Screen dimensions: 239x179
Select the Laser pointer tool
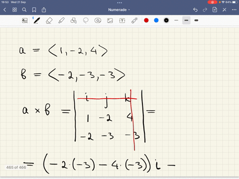[134, 20]
